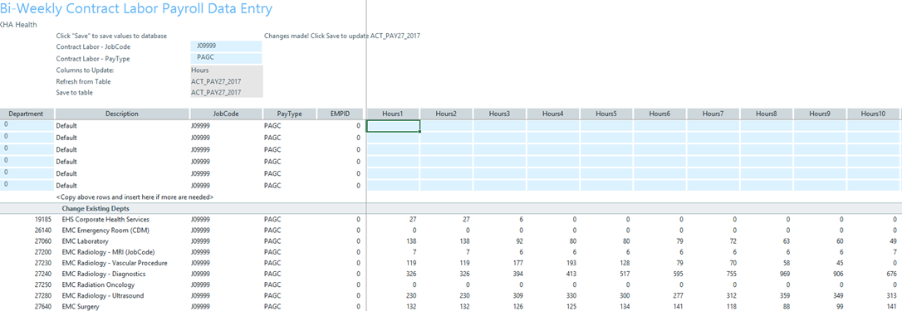Click Hours10 value 49 for EMC Laboratory

pos(893,241)
